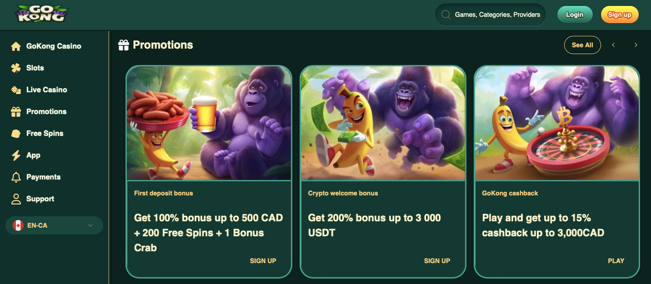Select the Free Spins icon
The height and width of the screenshot is (284, 651).
[x=16, y=133]
